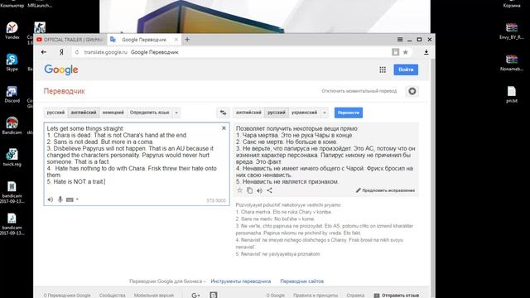Copy the translated Russian text

click(249, 190)
